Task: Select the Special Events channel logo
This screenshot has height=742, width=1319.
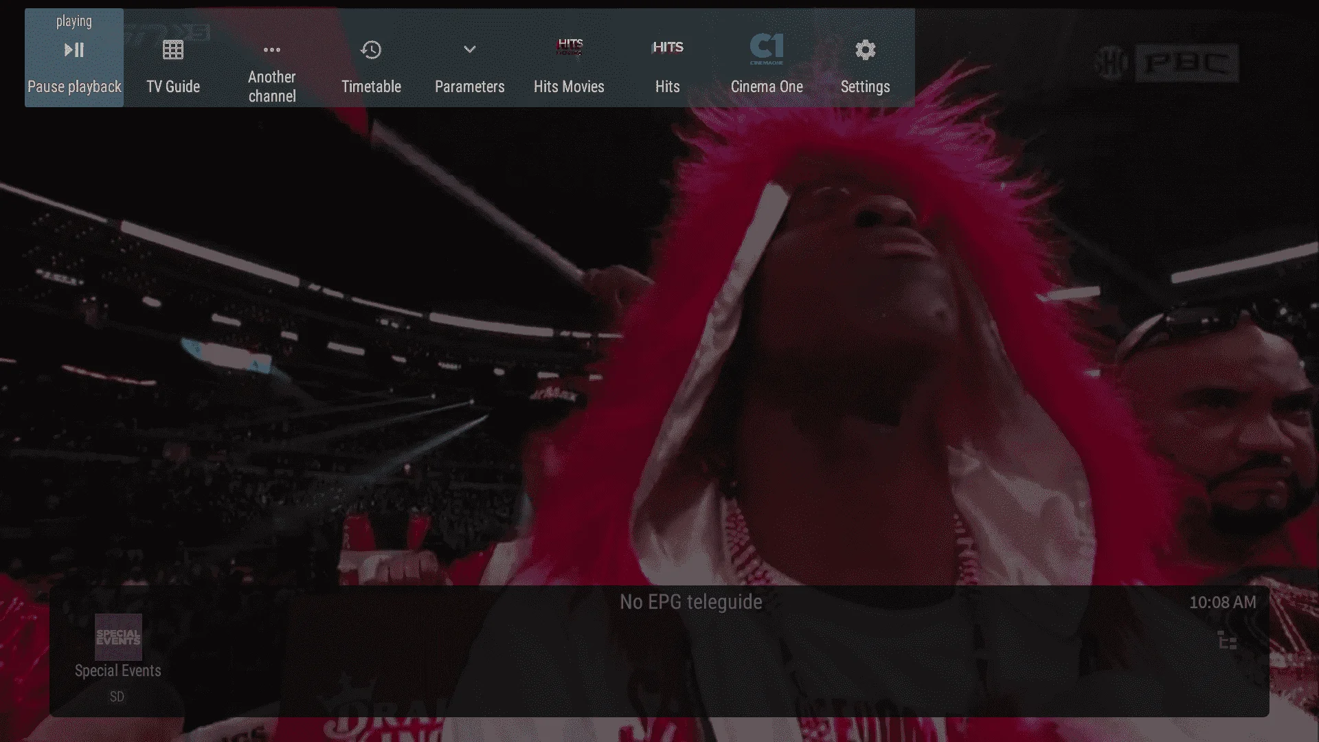Action: point(118,637)
